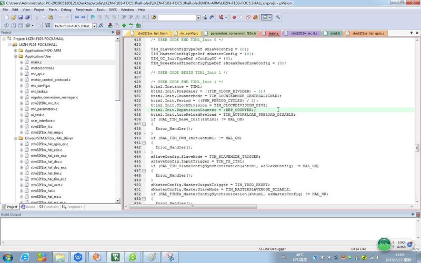Switch to the Functions panel tab
The width and height of the screenshot is (421, 263).
pos(49,207)
